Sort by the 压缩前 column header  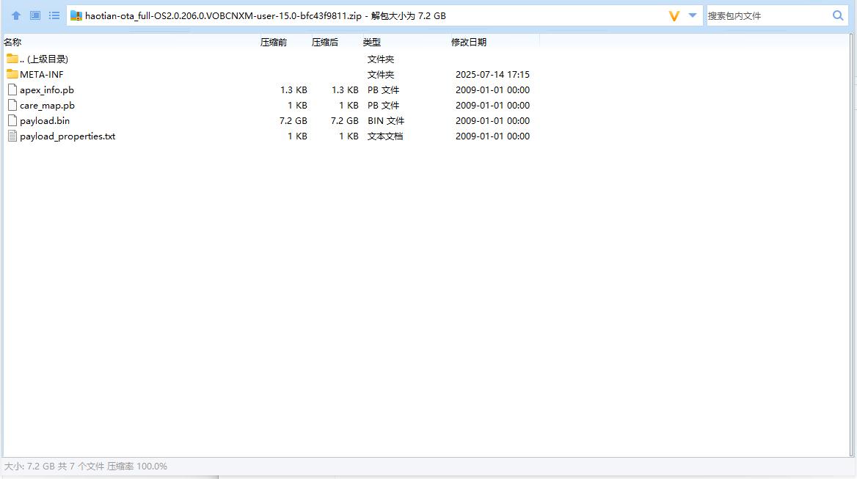[x=273, y=42]
